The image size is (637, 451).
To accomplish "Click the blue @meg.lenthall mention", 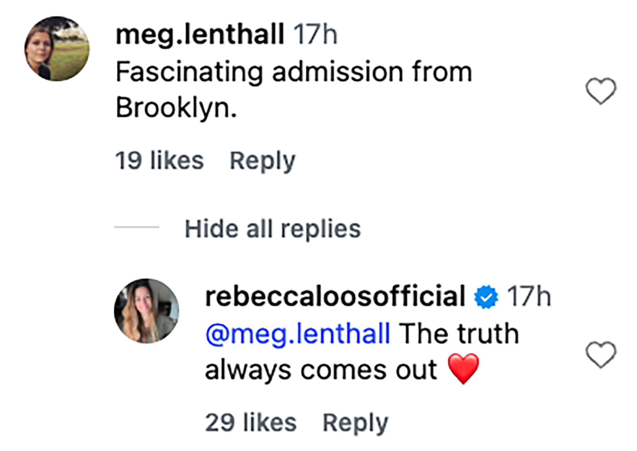I will point(298,334).
